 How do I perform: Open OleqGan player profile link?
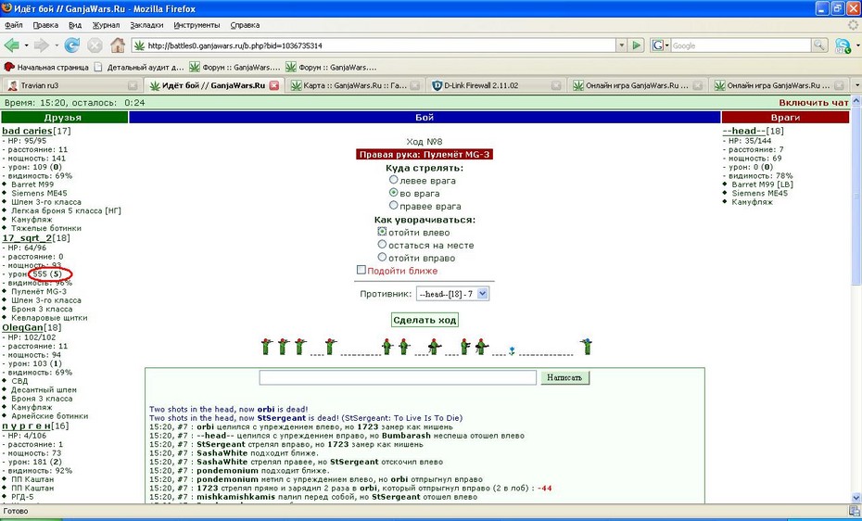[x=22, y=327]
